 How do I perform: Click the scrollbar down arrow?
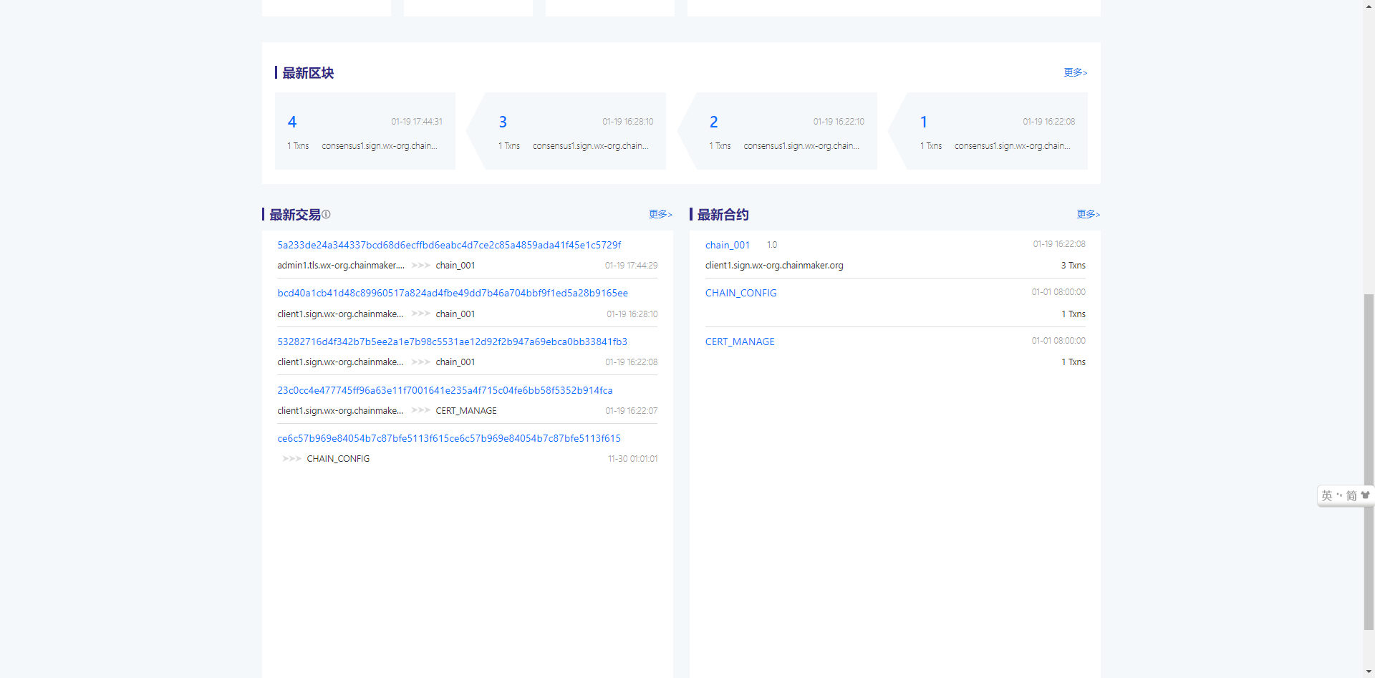click(x=1369, y=672)
